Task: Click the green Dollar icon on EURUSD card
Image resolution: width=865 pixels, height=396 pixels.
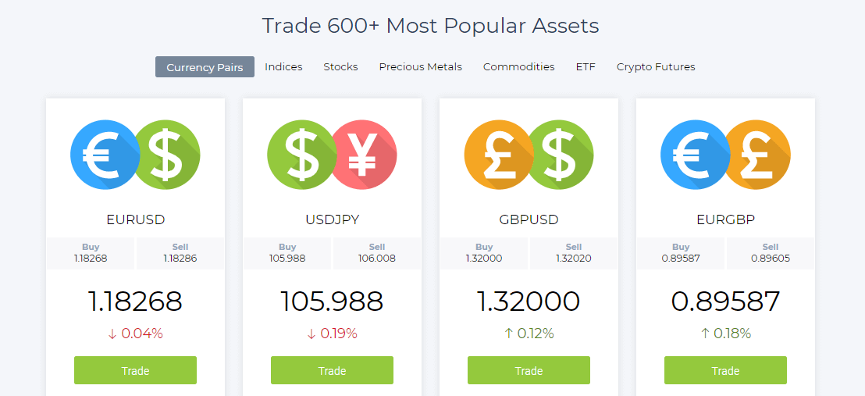Action: tap(166, 155)
